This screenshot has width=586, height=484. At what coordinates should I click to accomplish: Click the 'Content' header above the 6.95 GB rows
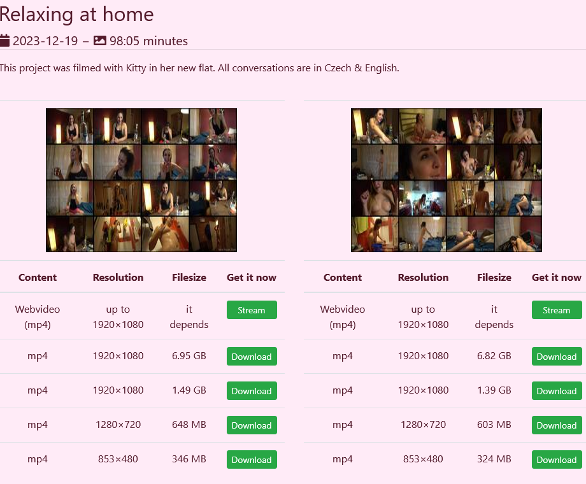pos(38,277)
